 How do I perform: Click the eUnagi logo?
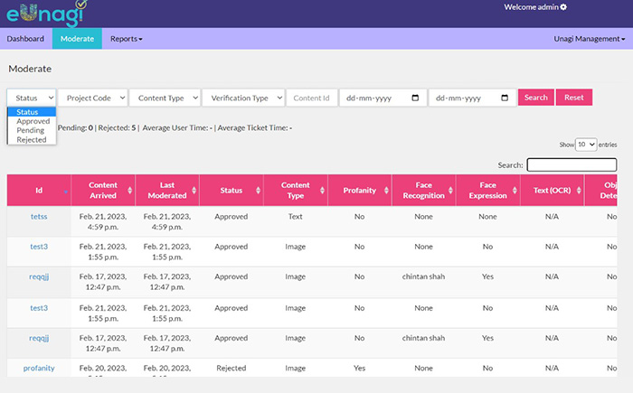pos(46,14)
